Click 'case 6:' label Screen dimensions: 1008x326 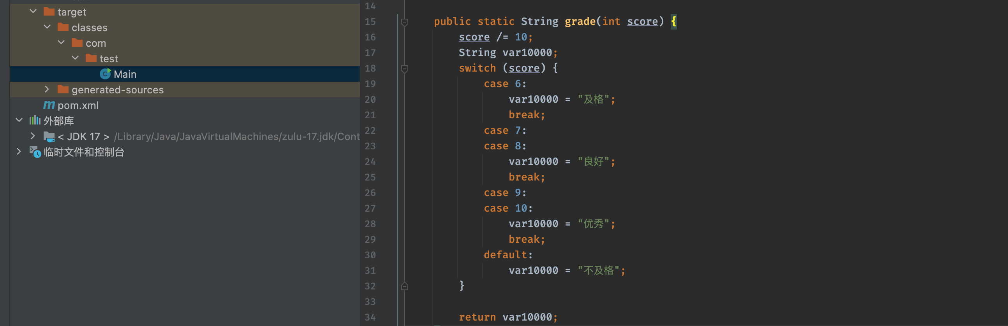(x=505, y=84)
